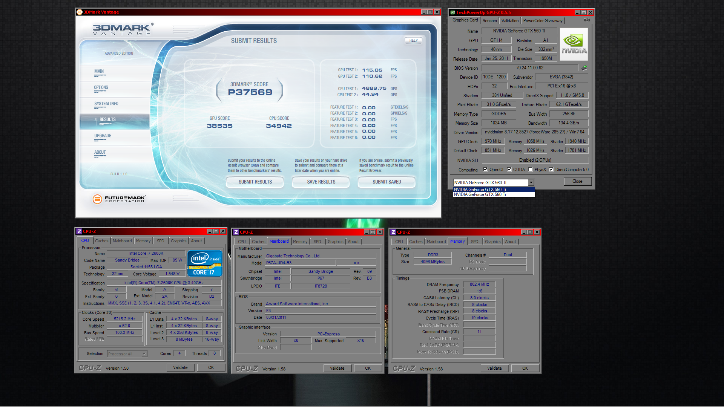The image size is (724, 407).
Task: Switch to the Graphics Card tab in GPU-Z
Action: tap(465, 20)
